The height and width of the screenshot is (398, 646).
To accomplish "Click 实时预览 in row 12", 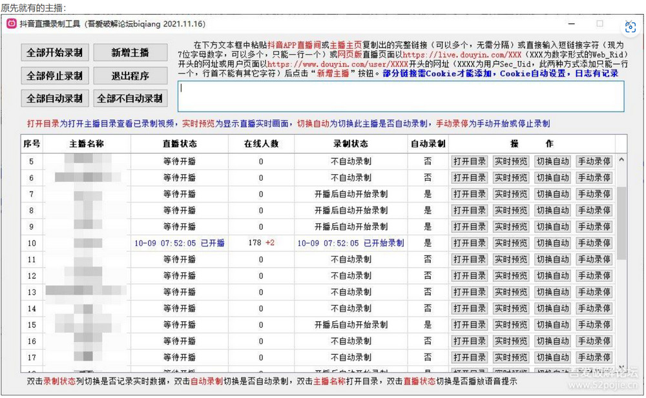I will [511, 275].
